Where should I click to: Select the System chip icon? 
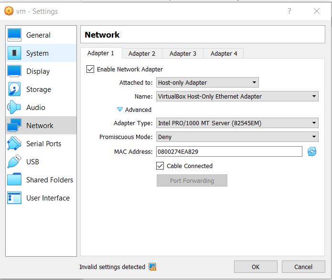tap(14, 53)
